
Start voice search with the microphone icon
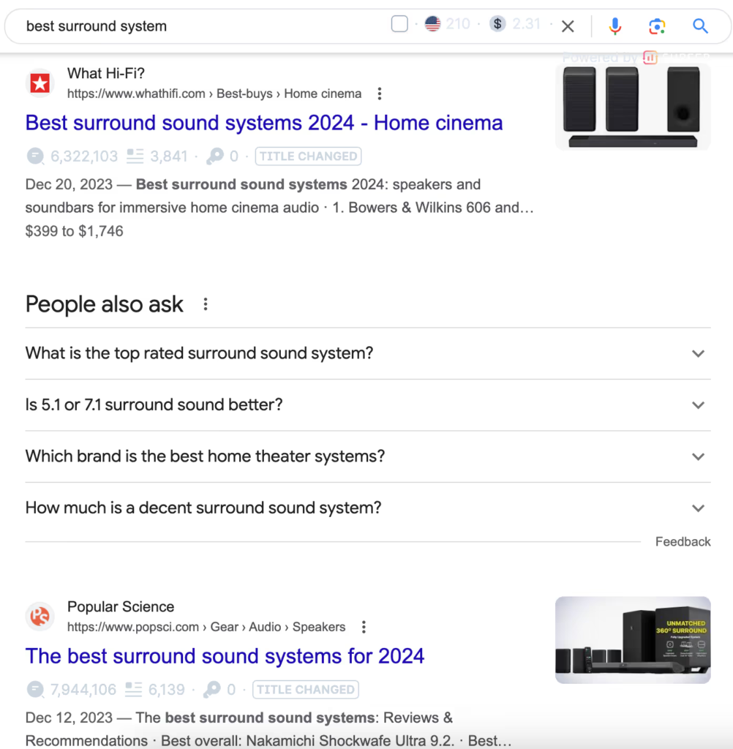pyautogui.click(x=615, y=26)
